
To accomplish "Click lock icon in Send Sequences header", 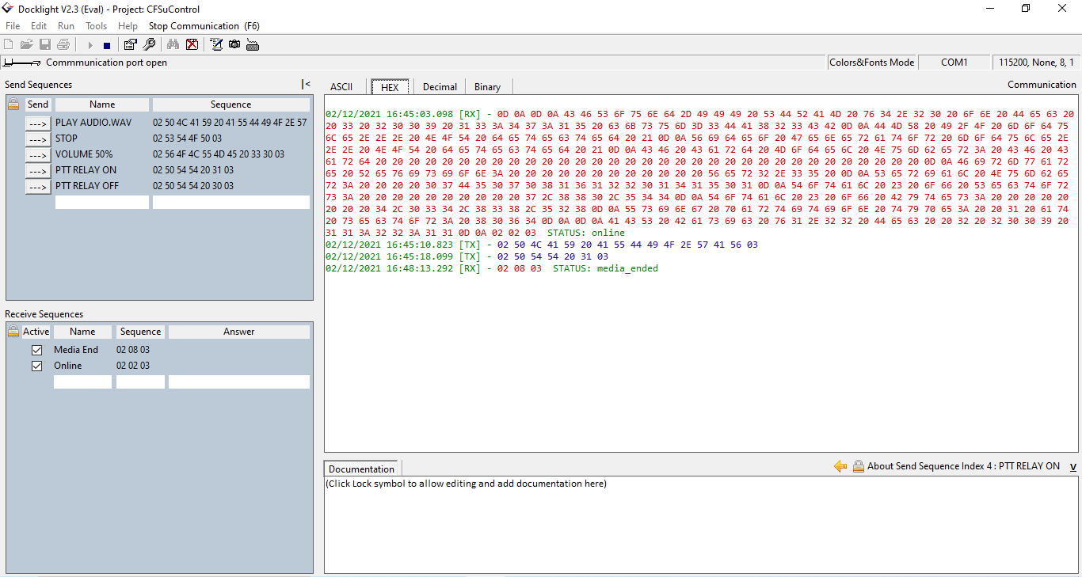I will [13, 104].
